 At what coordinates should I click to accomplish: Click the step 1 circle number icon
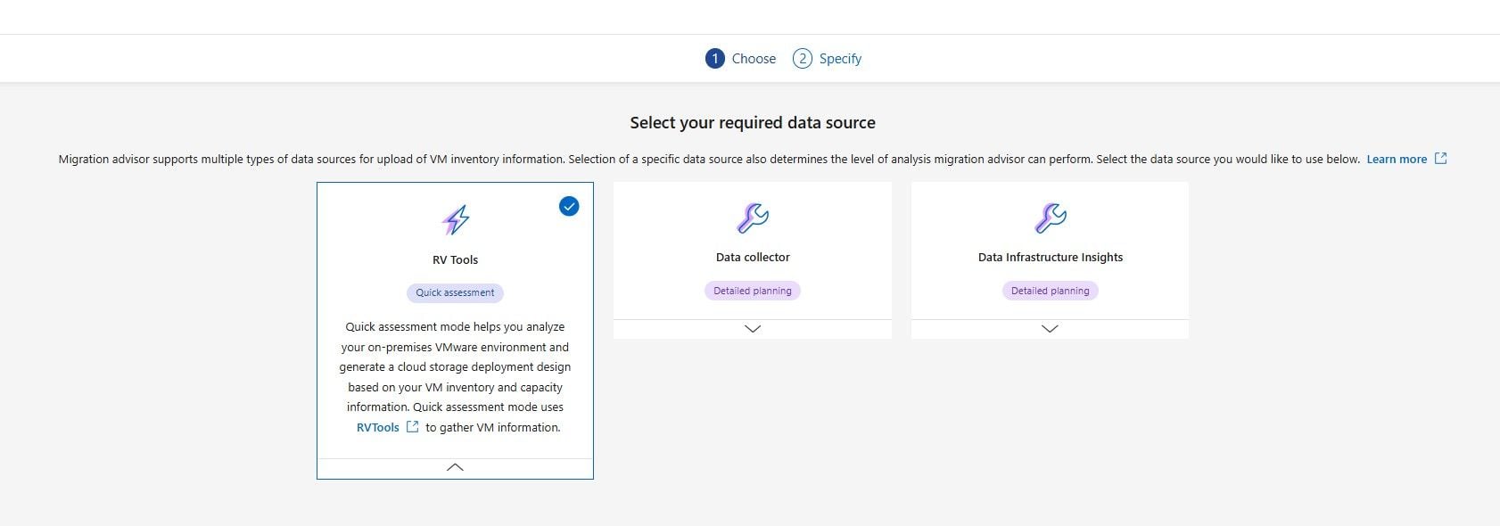tap(714, 59)
